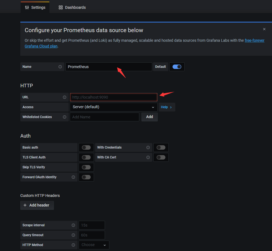Screen dimensions: 272x251
Task: Click the Scrape interval info icon
Action: [x=73, y=225]
